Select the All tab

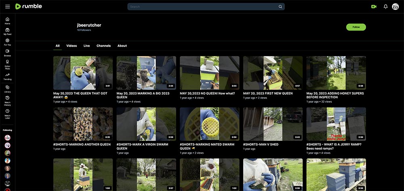[x=57, y=46]
